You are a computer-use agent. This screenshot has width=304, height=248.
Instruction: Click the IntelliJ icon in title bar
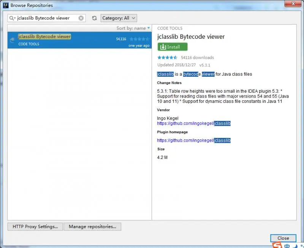(6, 5)
